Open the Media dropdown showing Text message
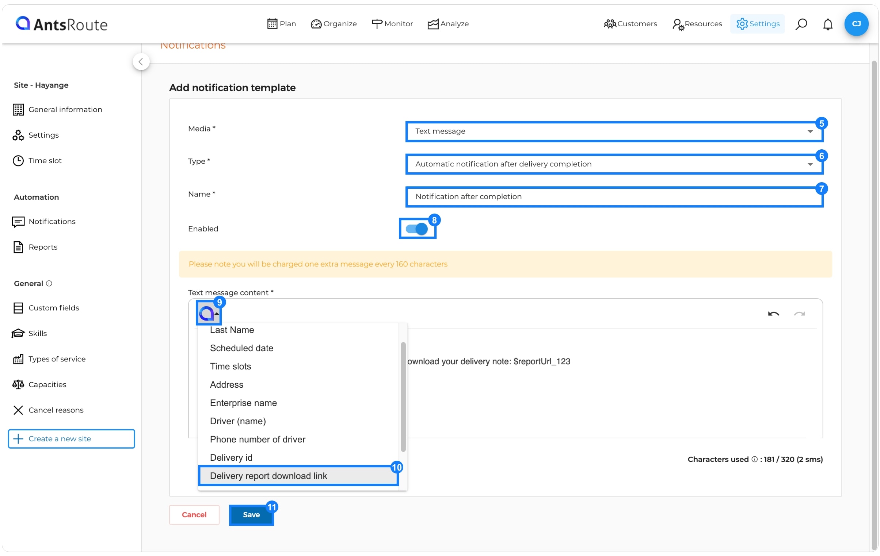 [614, 131]
